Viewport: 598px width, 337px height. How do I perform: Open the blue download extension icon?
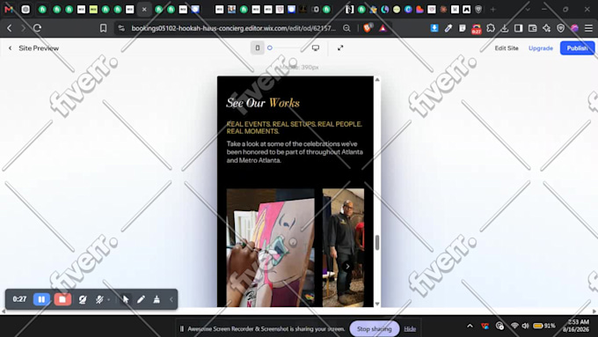tap(434, 28)
